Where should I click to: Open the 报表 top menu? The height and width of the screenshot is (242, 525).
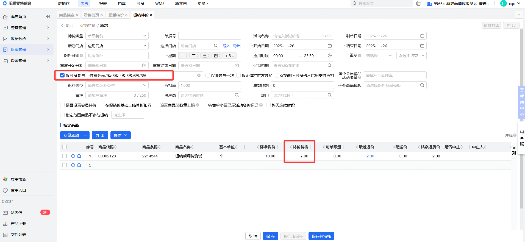[x=103, y=4]
